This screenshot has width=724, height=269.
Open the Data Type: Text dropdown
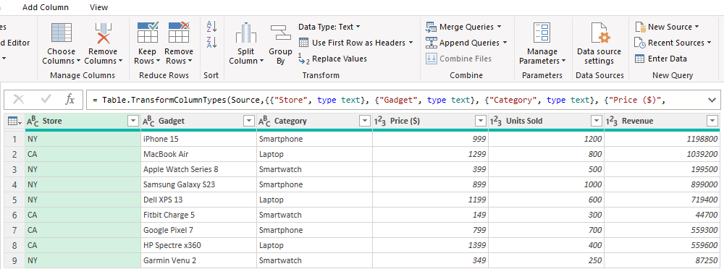click(329, 27)
